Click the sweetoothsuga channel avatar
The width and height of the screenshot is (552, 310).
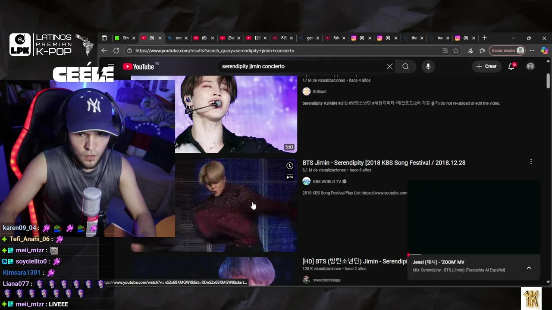[x=306, y=279]
